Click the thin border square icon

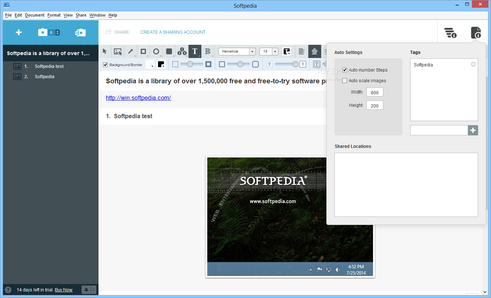[175, 64]
